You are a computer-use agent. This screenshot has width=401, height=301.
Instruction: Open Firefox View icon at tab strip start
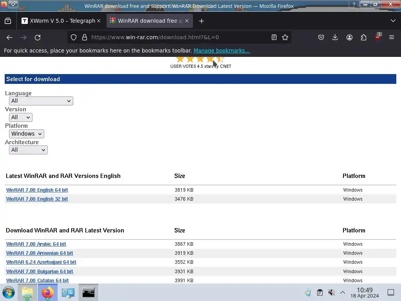(8, 21)
